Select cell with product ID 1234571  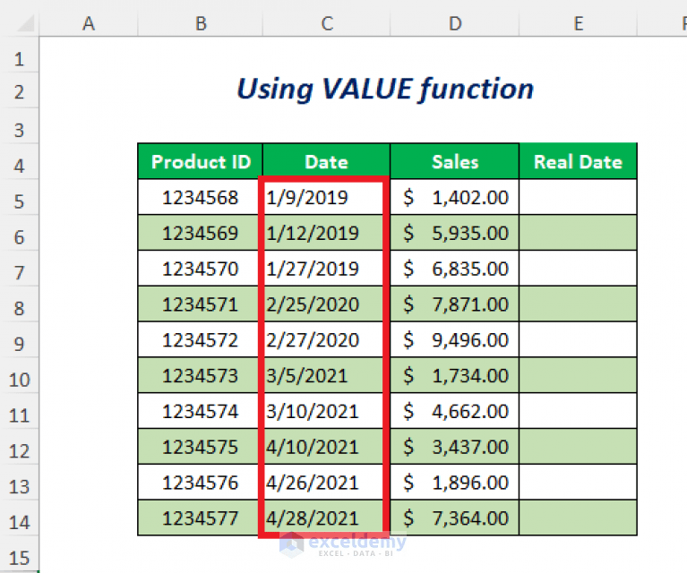[x=201, y=304]
